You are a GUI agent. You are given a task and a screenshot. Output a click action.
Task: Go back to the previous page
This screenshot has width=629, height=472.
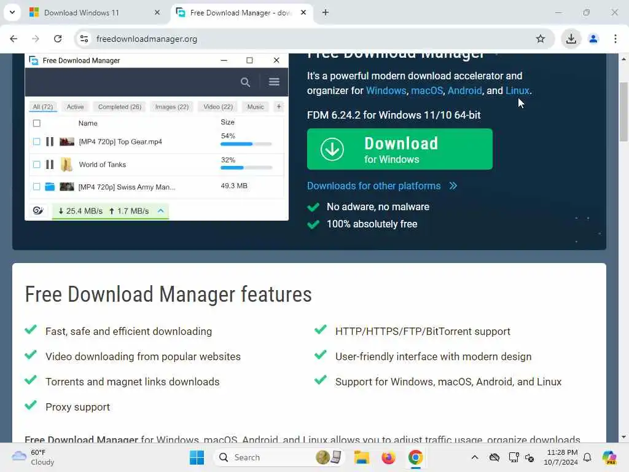[14, 39]
